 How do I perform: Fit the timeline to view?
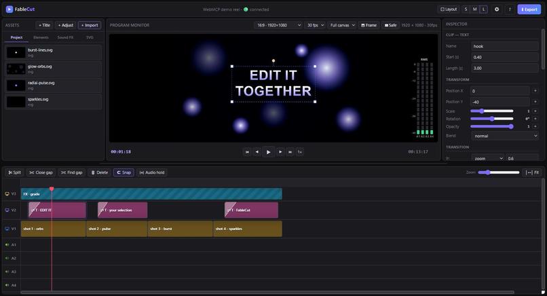click(x=533, y=172)
